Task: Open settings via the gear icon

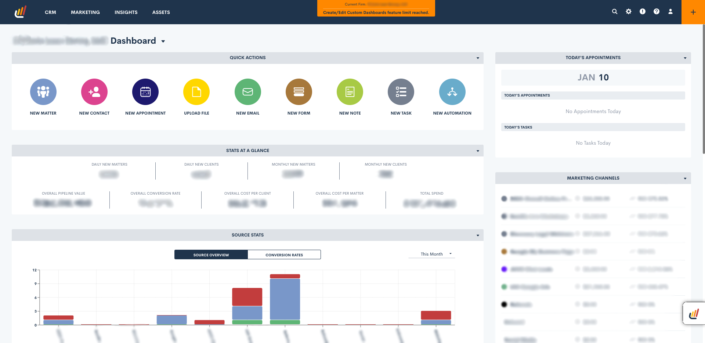Action: click(629, 12)
